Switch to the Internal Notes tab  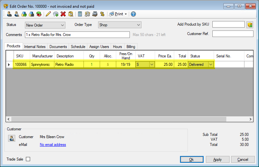[35, 47]
